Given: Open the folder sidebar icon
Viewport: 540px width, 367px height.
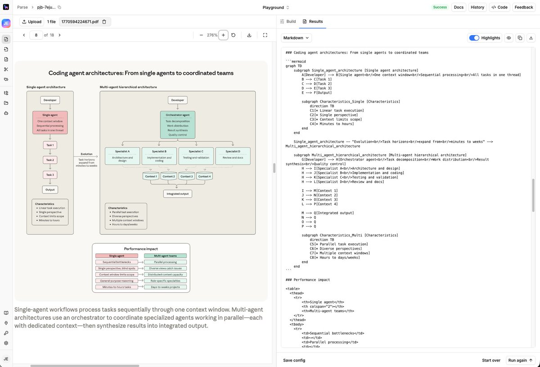Looking at the screenshot, I should click(x=6, y=103).
